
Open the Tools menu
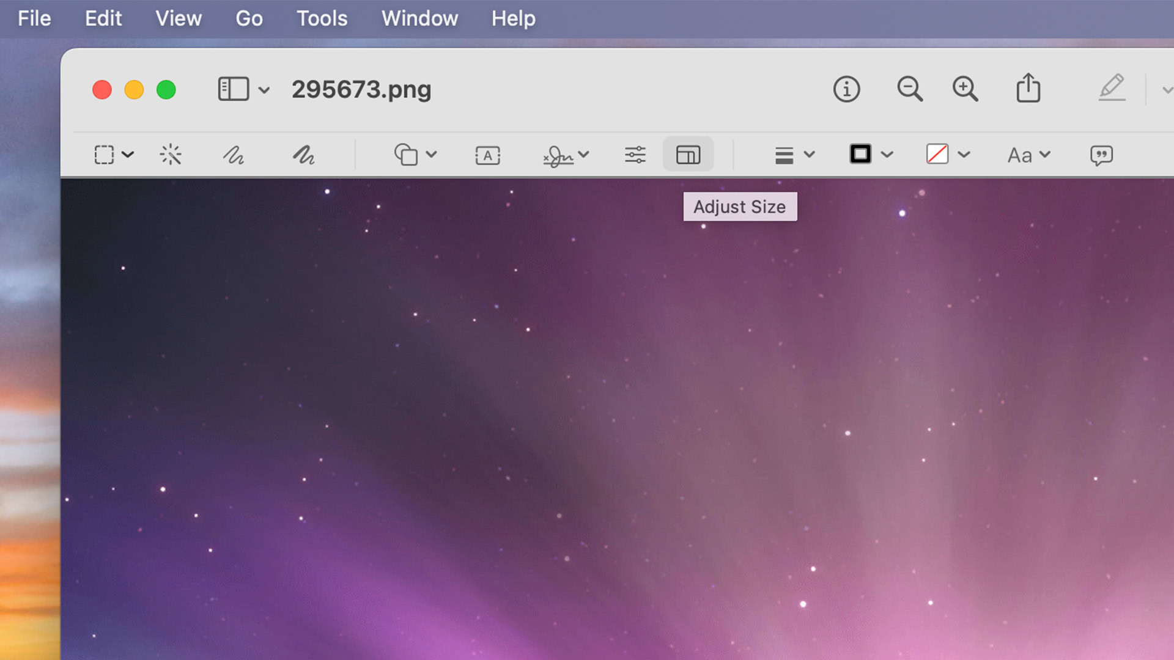click(322, 18)
